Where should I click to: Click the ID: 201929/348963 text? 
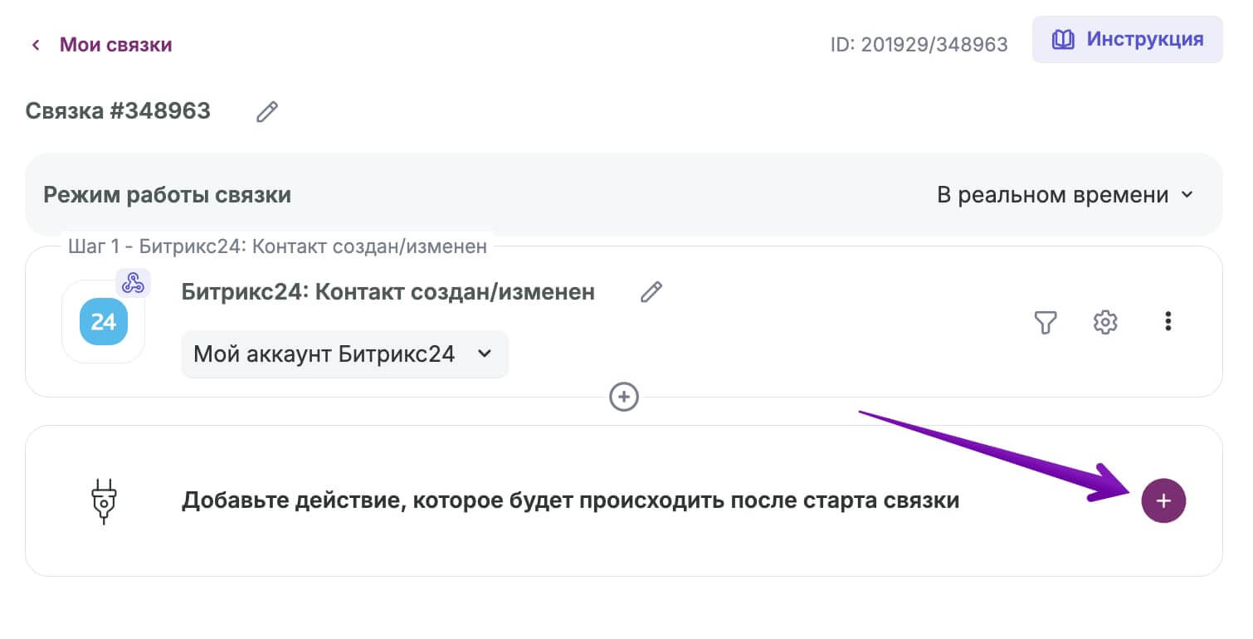919,45
